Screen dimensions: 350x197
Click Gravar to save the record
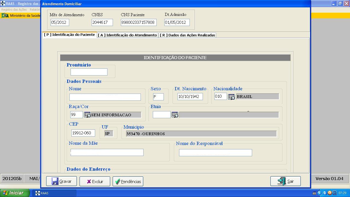pyautogui.click(x=62, y=181)
